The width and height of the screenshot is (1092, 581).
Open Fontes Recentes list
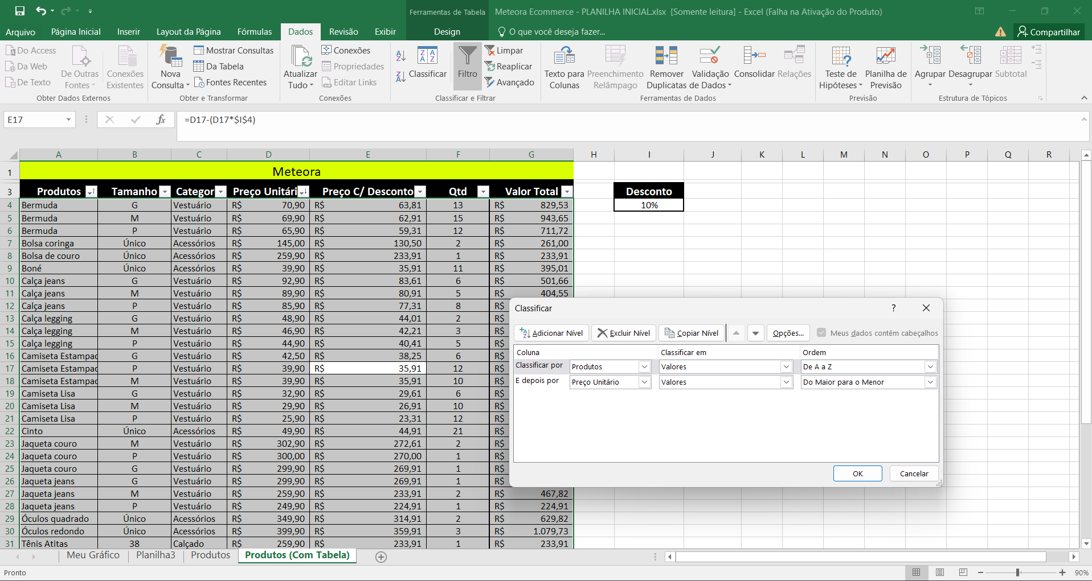(x=230, y=82)
